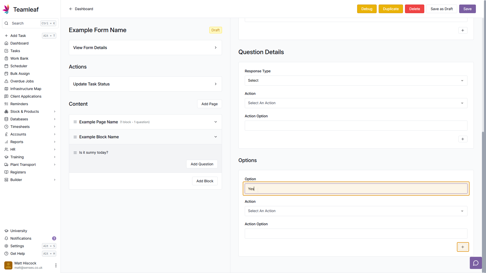The height and width of the screenshot is (273, 486).
Task: Click the Example Page Name drag handle
Action: coord(75,122)
